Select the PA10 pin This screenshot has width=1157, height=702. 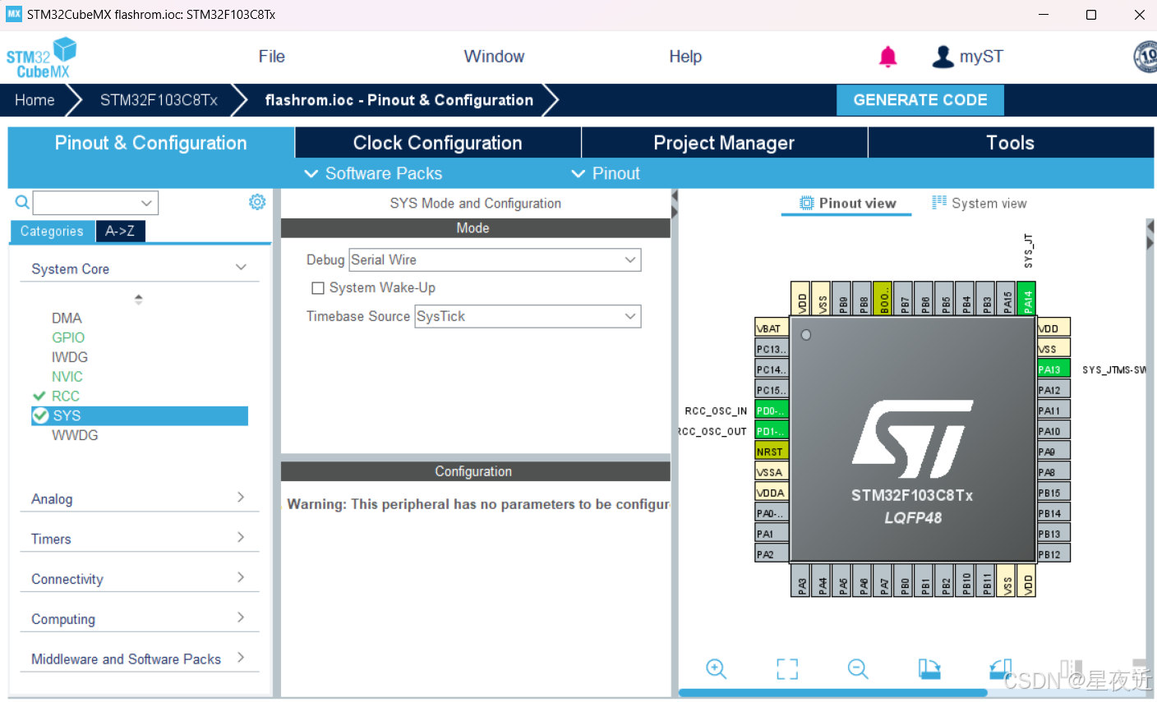pos(1053,431)
